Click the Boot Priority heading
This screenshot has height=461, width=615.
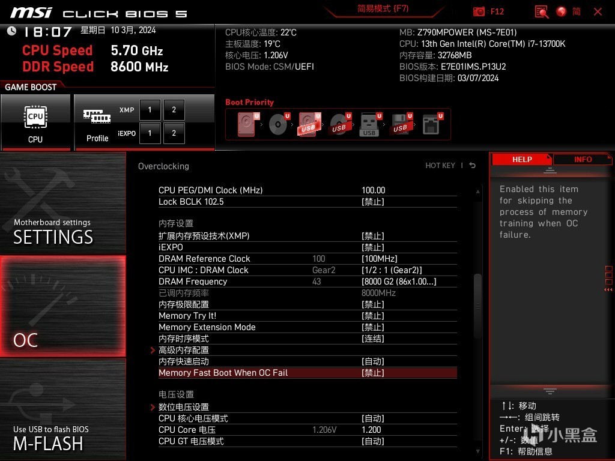click(x=249, y=102)
